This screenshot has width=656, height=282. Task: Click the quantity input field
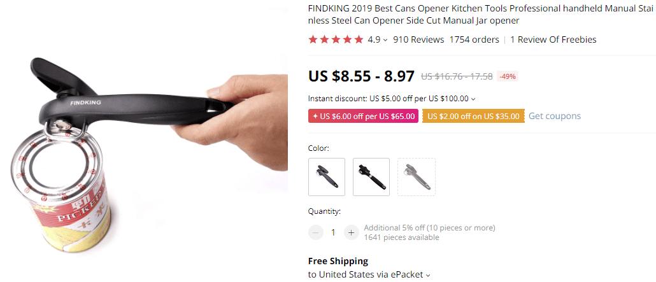(x=333, y=232)
